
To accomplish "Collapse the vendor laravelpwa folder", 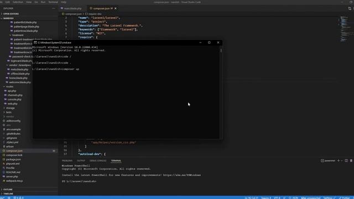I will click(x=20, y=65).
